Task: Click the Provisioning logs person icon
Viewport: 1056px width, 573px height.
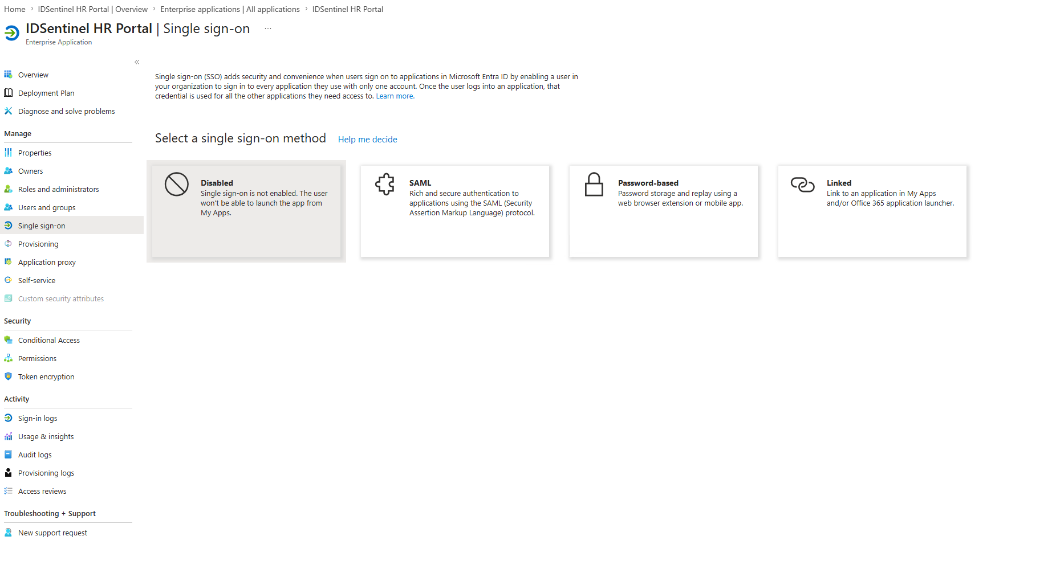Action: pyautogui.click(x=8, y=473)
